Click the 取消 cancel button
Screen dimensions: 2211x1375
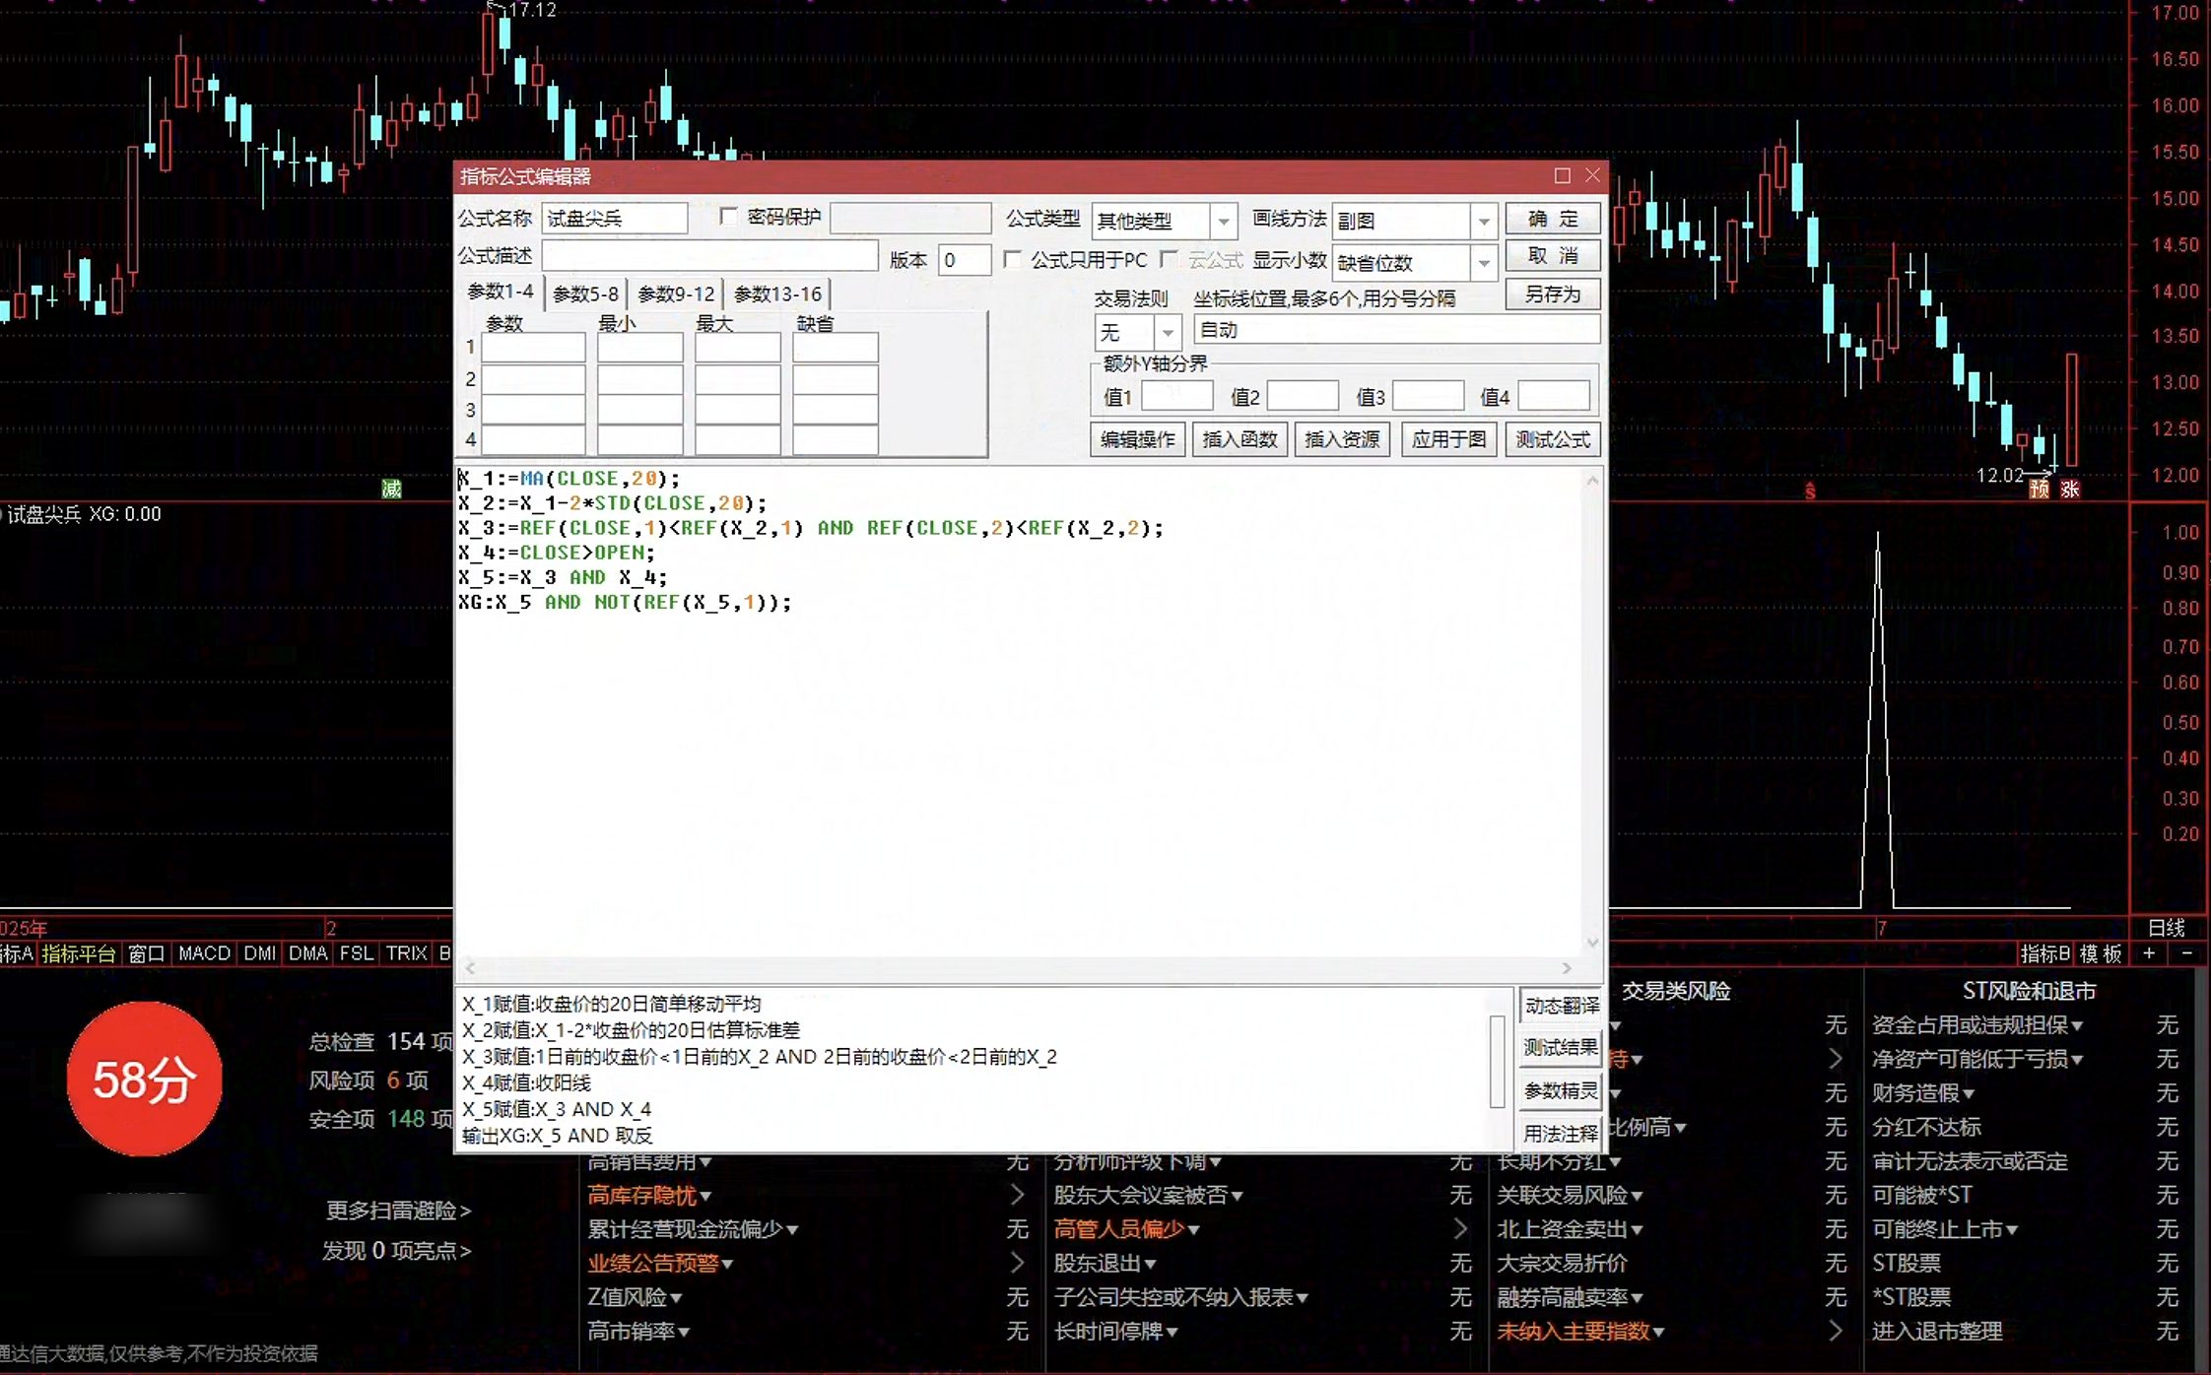coord(1552,256)
